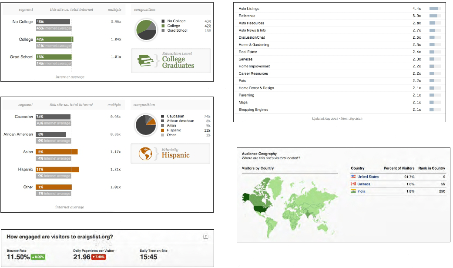Click the Visitors by Country heading
The image size is (453, 268).
click(x=258, y=168)
